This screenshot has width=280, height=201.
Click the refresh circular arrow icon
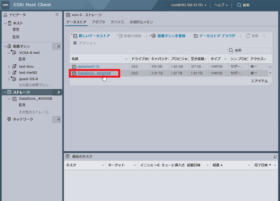pos(248,36)
